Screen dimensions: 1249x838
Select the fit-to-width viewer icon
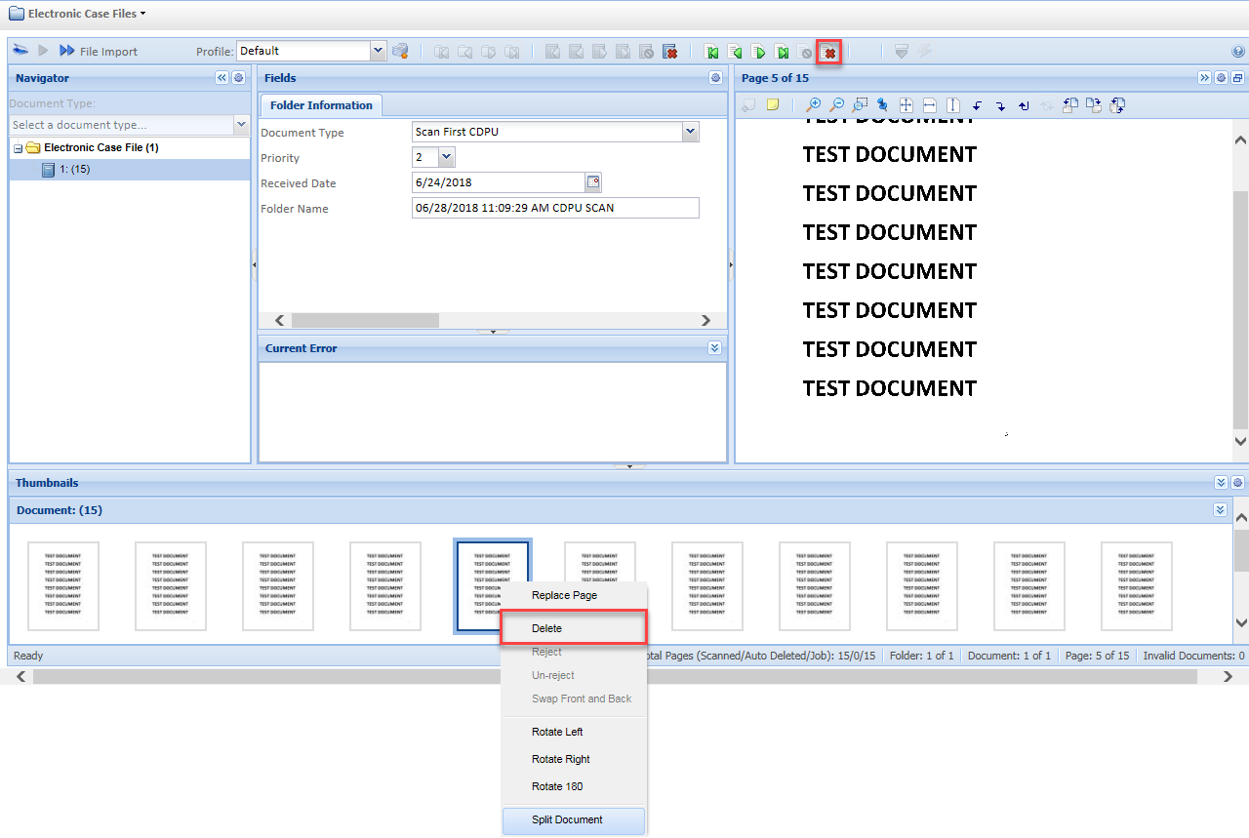point(930,105)
